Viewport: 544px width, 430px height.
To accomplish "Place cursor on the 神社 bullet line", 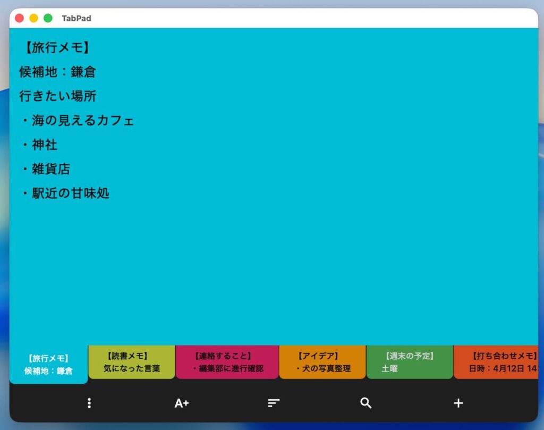I will click(45, 145).
